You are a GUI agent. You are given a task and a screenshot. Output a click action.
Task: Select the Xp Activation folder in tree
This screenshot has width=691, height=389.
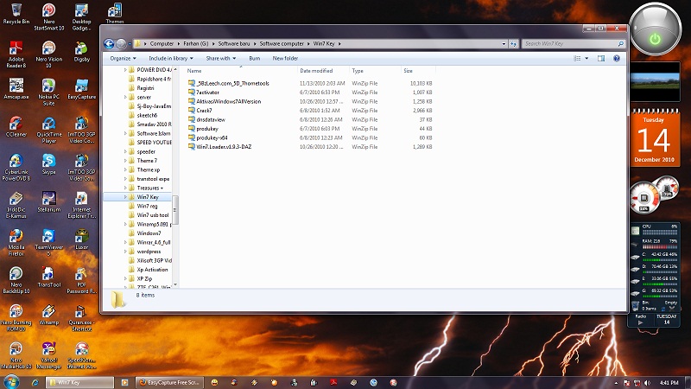(x=152, y=270)
